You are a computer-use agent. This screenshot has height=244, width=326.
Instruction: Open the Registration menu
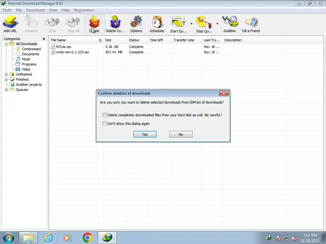pyautogui.click(x=84, y=10)
